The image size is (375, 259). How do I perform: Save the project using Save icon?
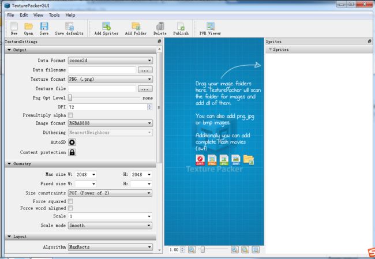(44, 28)
